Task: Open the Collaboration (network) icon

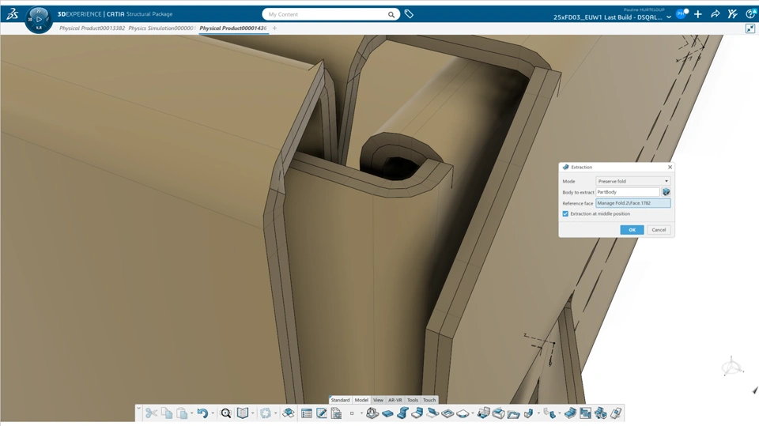Action: 732,14
